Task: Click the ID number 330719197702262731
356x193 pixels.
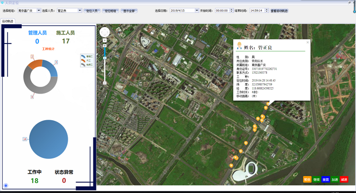Action: (264, 69)
